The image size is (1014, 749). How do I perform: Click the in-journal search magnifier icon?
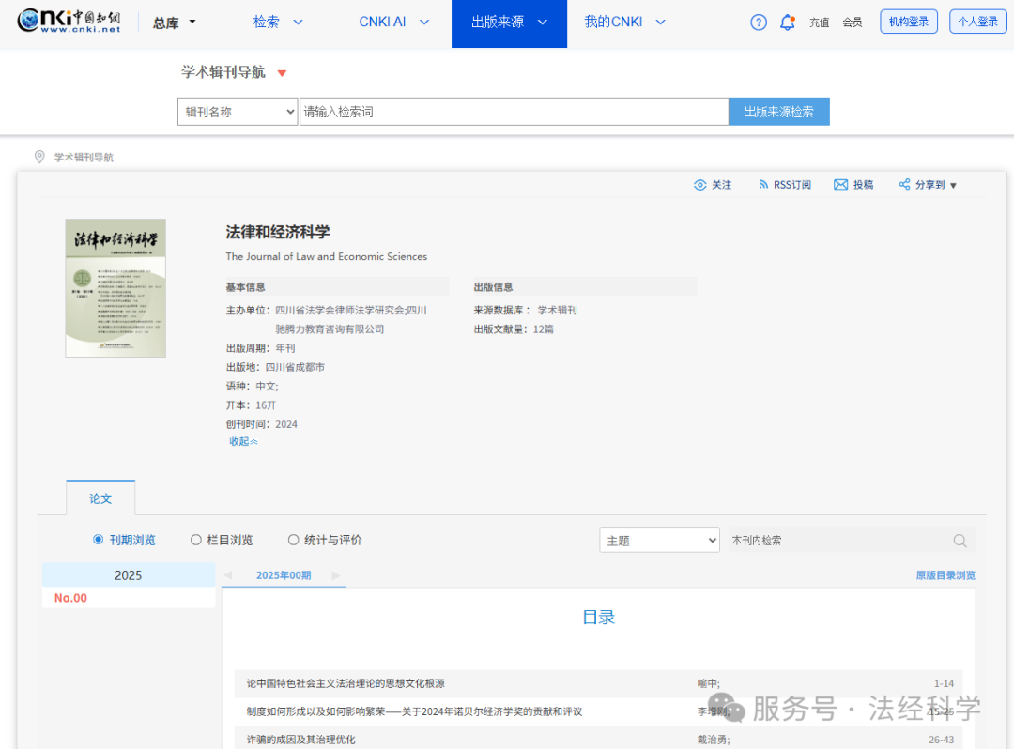[960, 540]
